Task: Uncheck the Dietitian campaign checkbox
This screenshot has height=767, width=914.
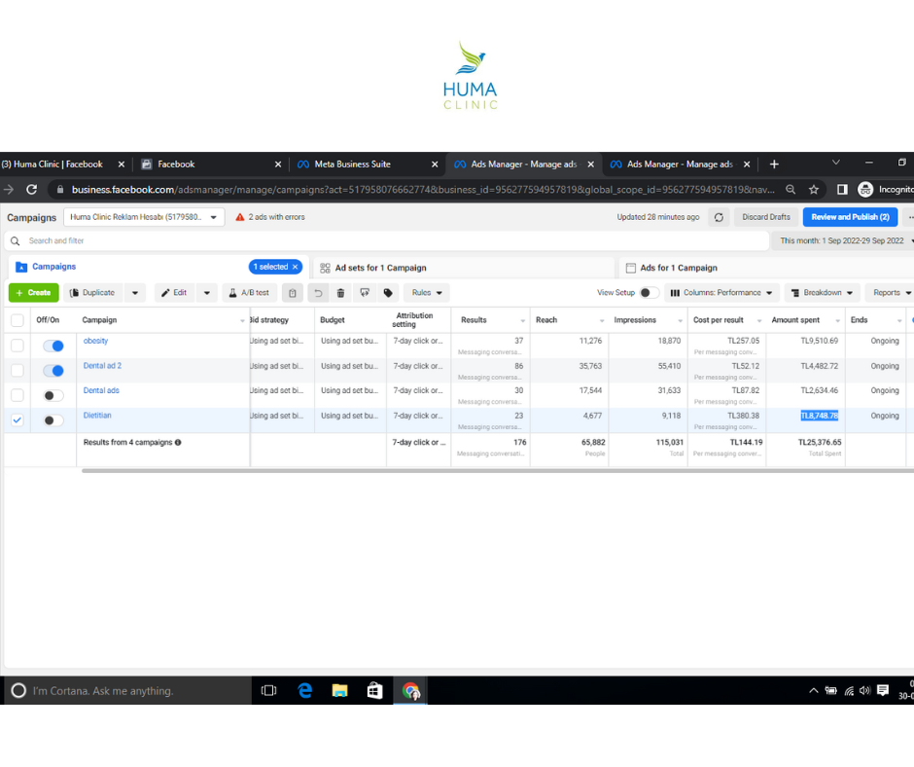Action: click(x=18, y=420)
